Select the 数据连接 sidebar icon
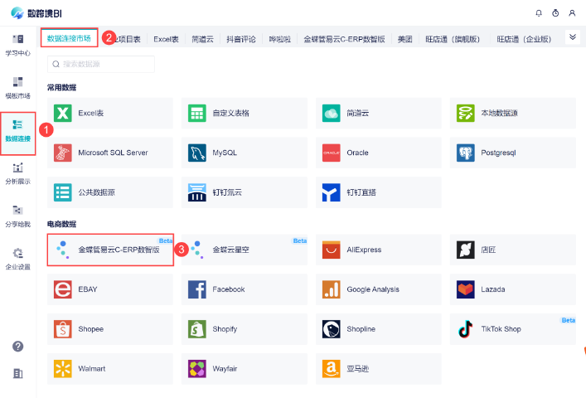586x398 pixels. pyautogui.click(x=17, y=125)
